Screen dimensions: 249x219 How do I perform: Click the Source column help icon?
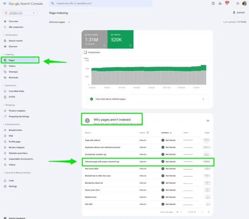tap(148, 132)
